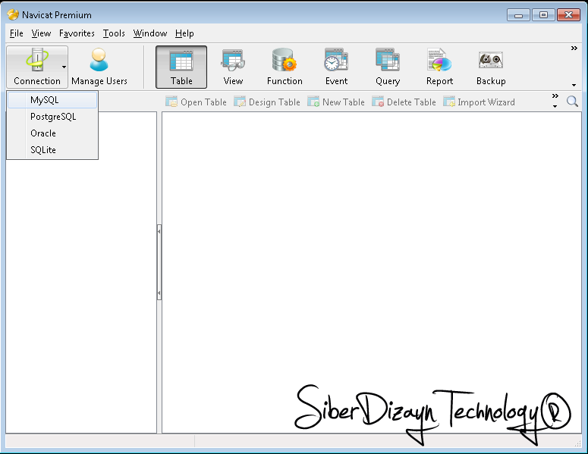588x454 pixels.
Task: Open the Favorites menu
Action: (77, 33)
